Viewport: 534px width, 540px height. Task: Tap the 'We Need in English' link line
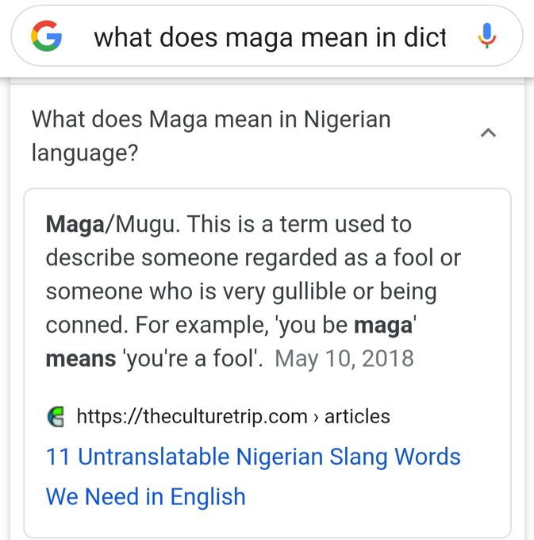[145, 496]
